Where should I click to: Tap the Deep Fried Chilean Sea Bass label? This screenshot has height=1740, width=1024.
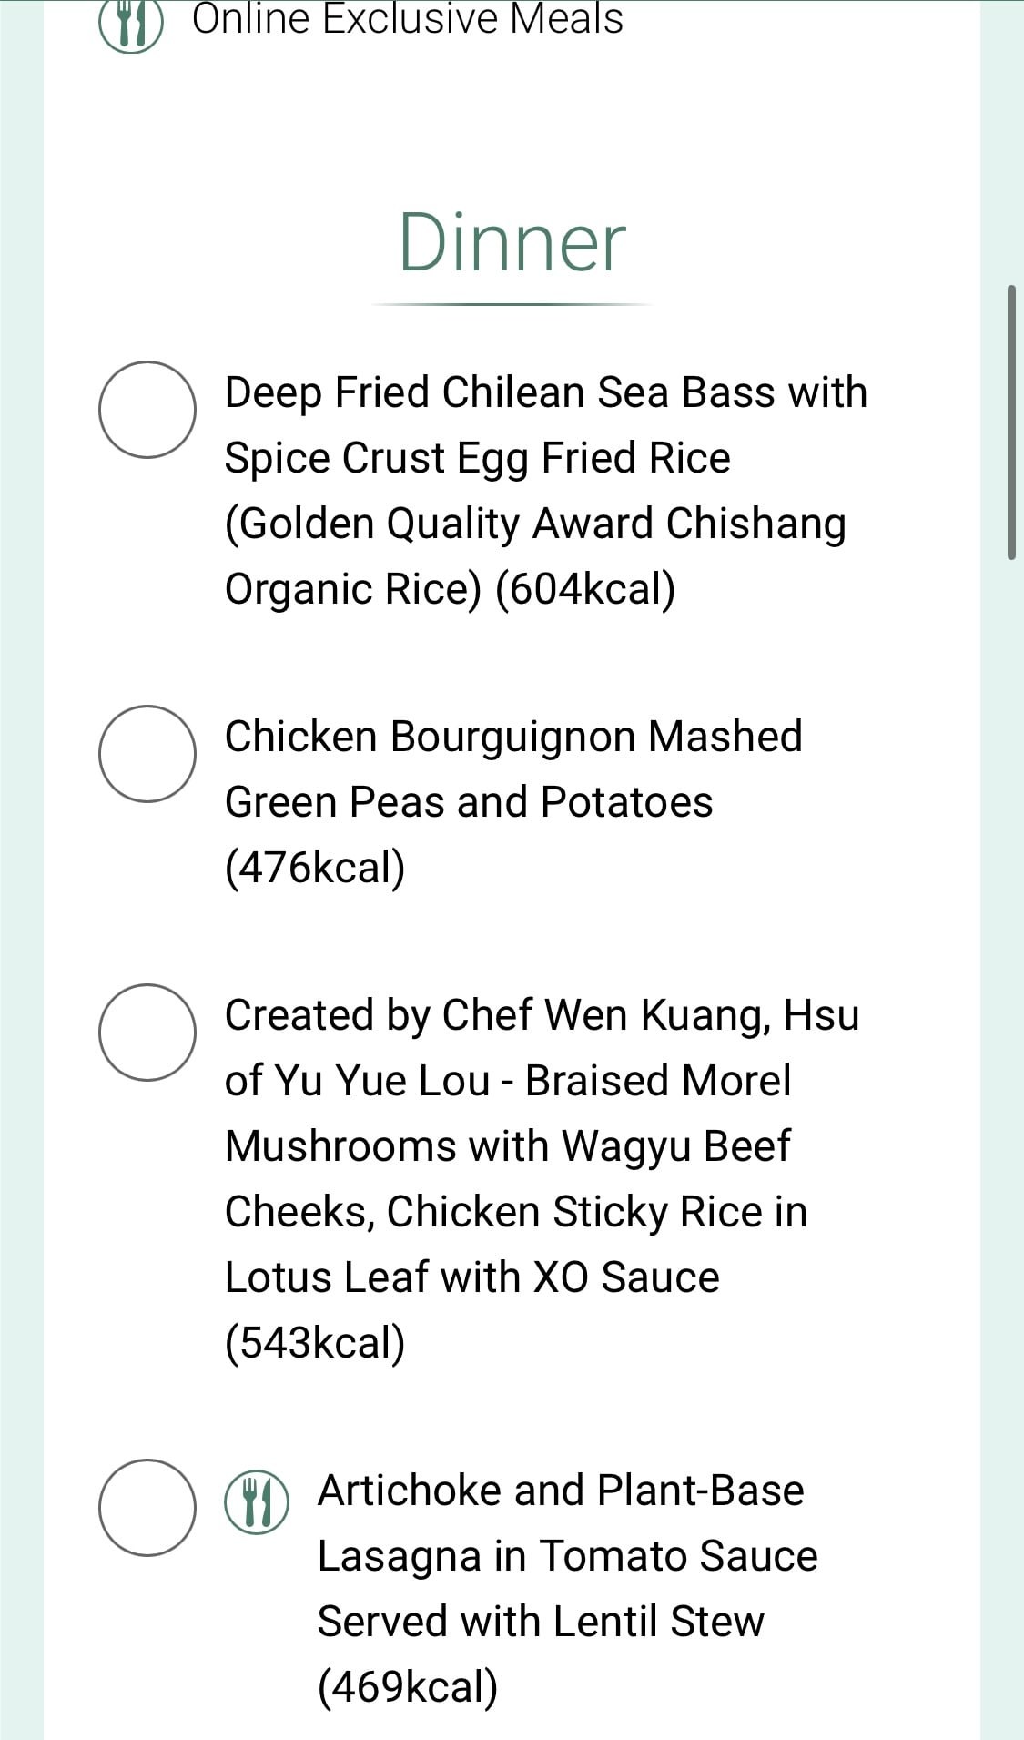pyautogui.click(x=546, y=490)
